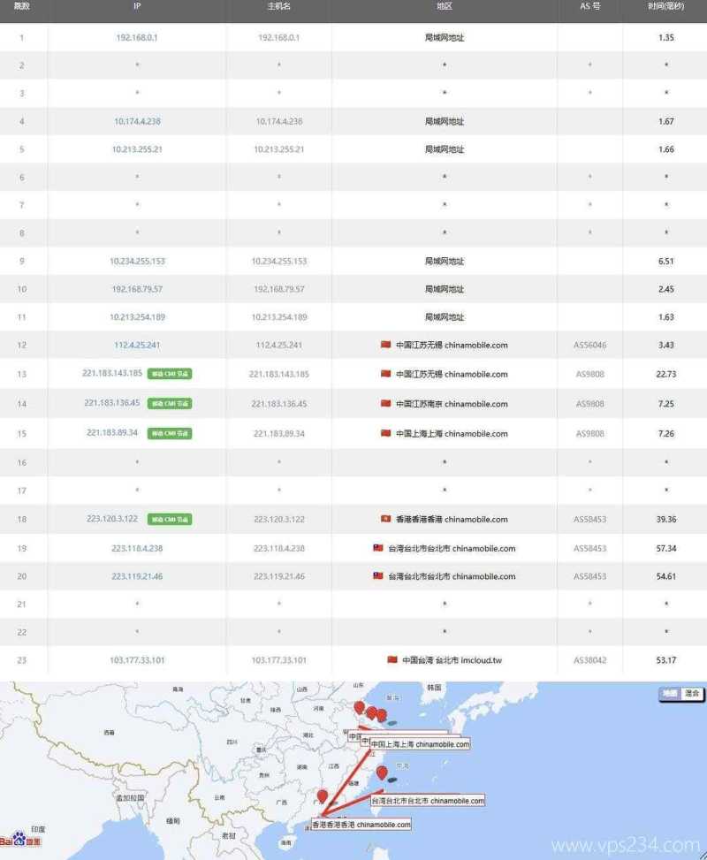The width and height of the screenshot is (707, 860).
Task: Click the China flag icon on hop 12
Action: (x=387, y=345)
